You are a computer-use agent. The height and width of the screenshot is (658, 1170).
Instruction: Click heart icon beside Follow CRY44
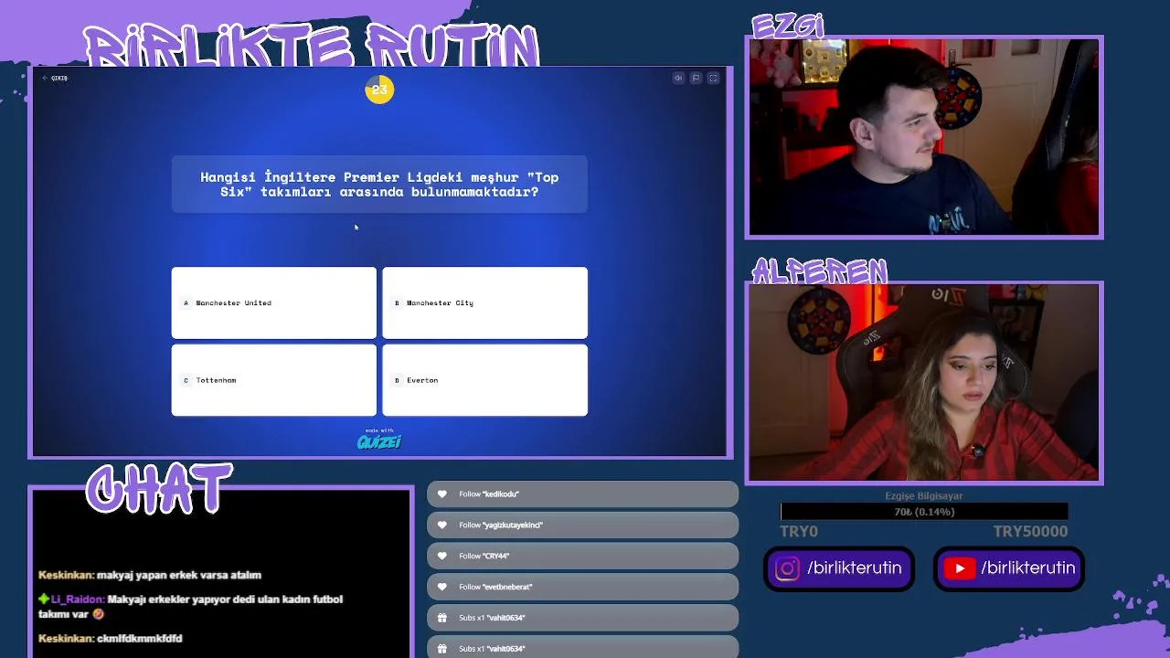(442, 557)
